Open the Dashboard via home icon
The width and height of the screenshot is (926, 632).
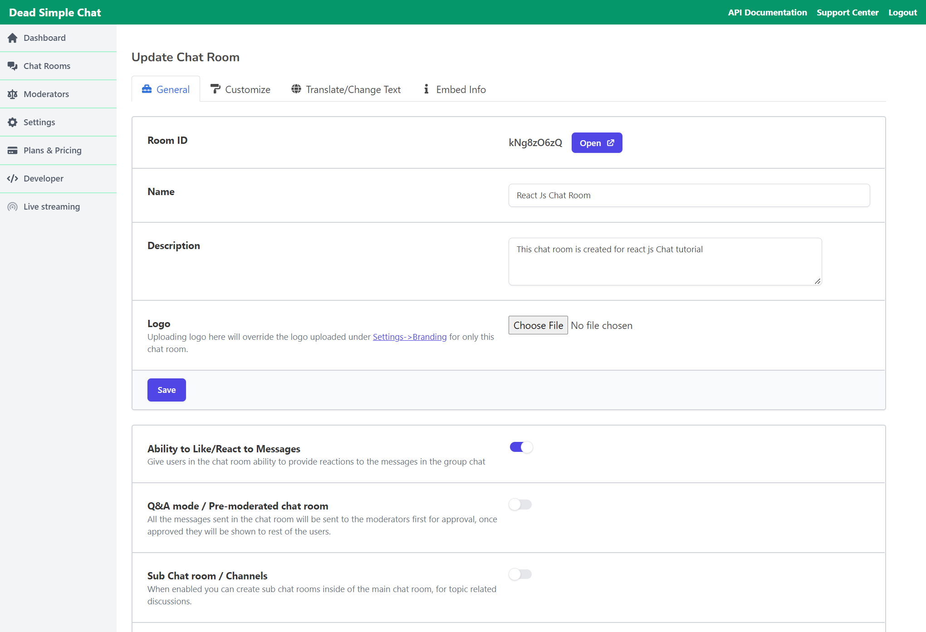pyautogui.click(x=13, y=38)
